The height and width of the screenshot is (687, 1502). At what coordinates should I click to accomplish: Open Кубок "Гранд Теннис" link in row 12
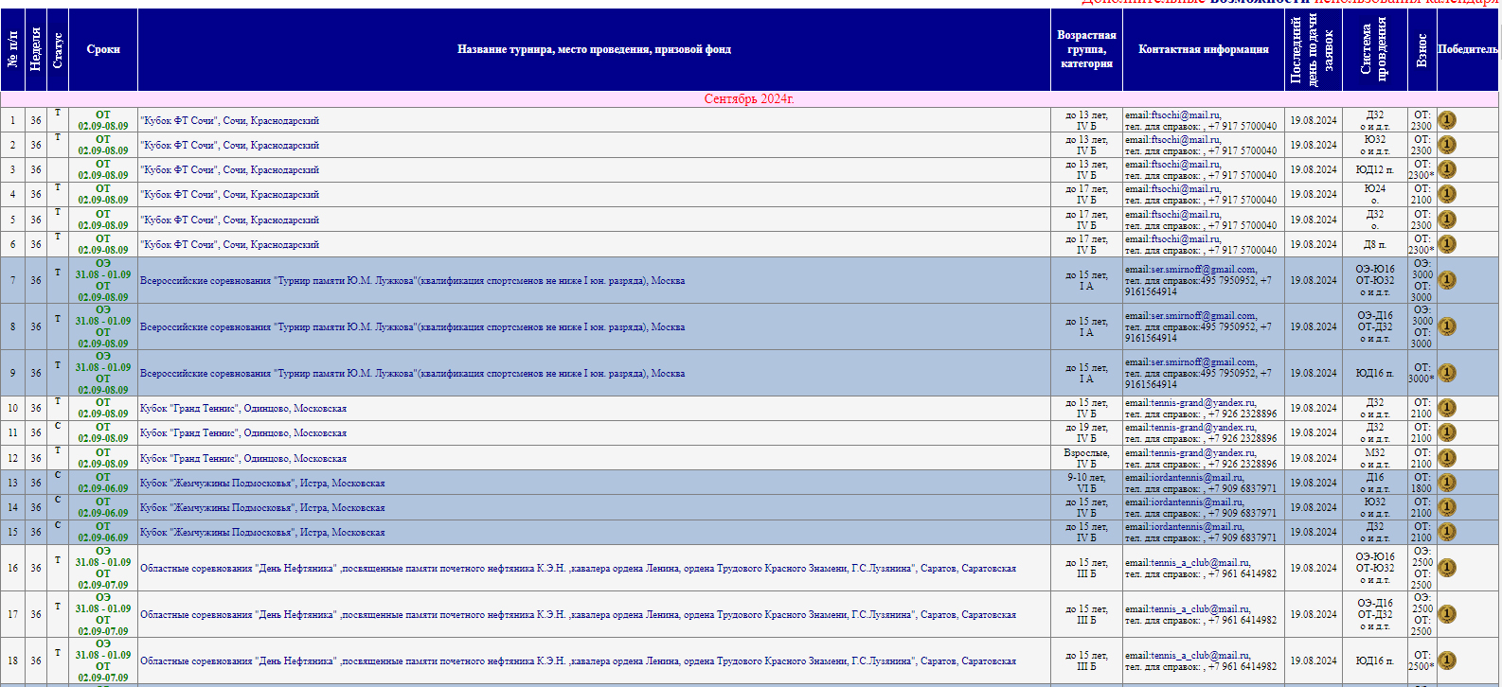point(243,458)
